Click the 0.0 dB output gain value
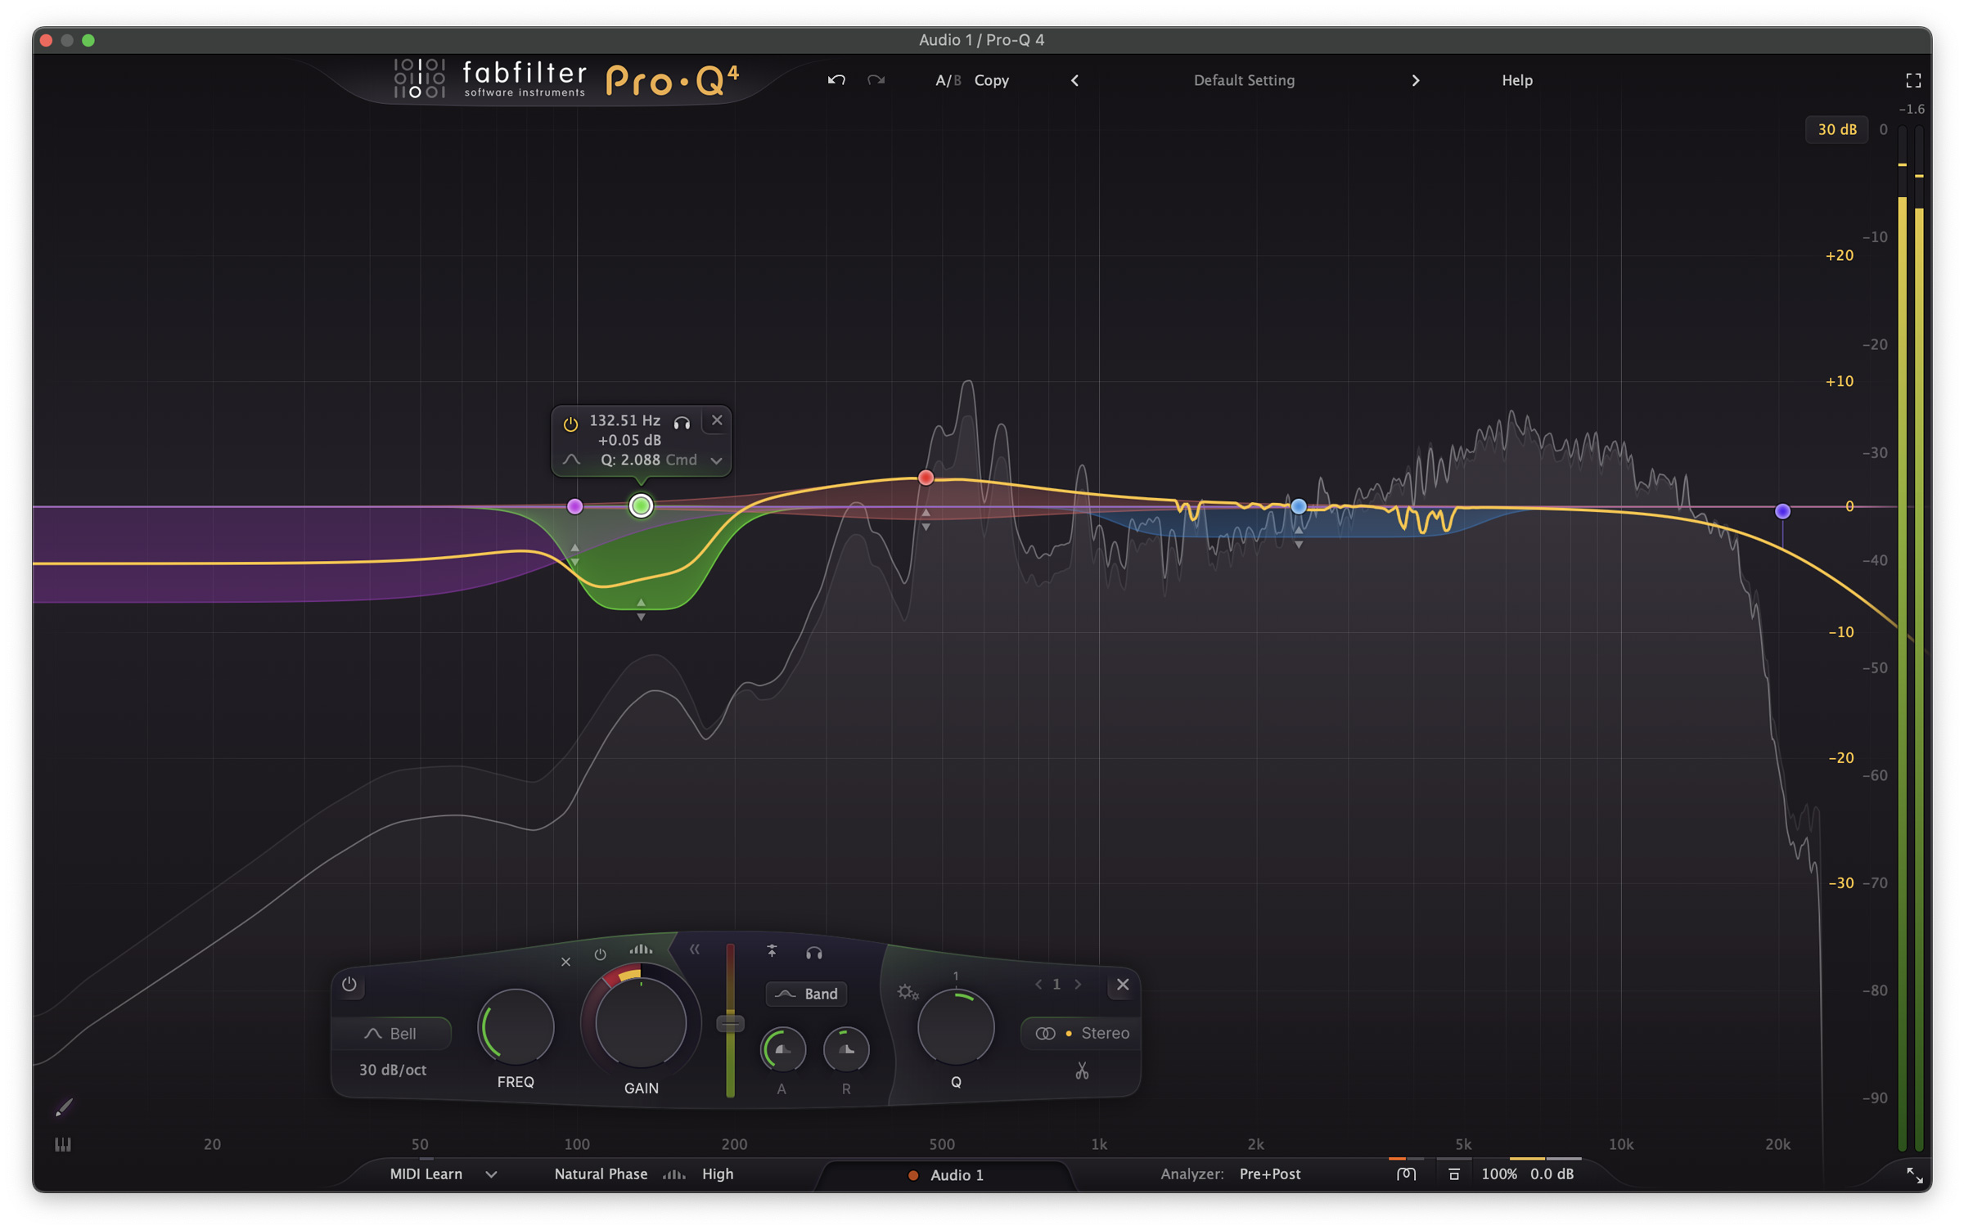 (1552, 1174)
